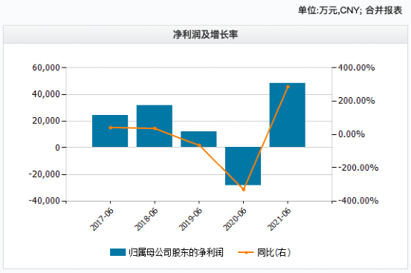Click the 400.00% right axis label
Image resolution: width=411 pixels, height=273 pixels.
(356, 68)
